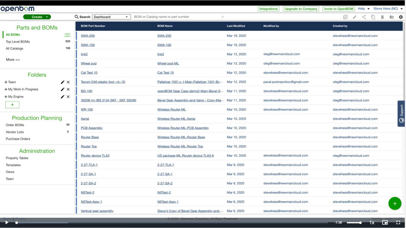Expand the My Engine folder
The width and height of the screenshot is (406, 228).
[x=6, y=97]
